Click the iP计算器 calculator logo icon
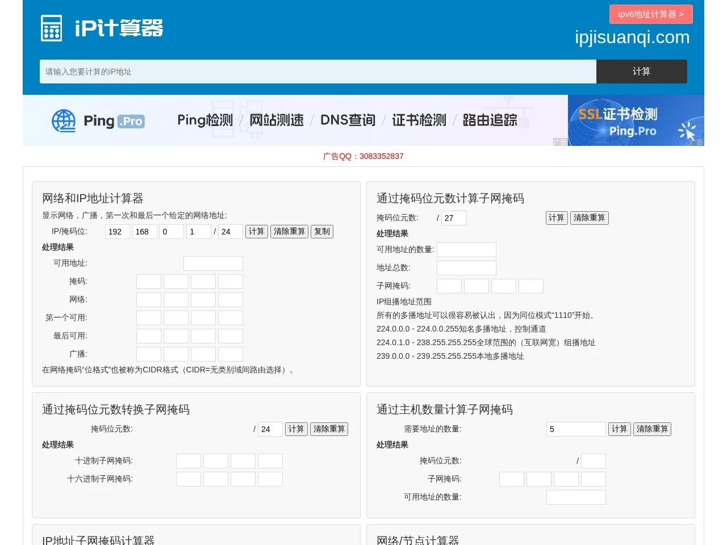727x545 pixels. tap(51, 27)
